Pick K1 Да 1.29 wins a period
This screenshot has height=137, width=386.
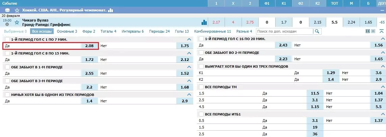click(331, 73)
